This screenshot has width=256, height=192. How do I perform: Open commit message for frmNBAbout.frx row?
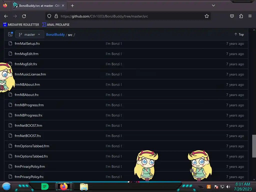(114, 95)
